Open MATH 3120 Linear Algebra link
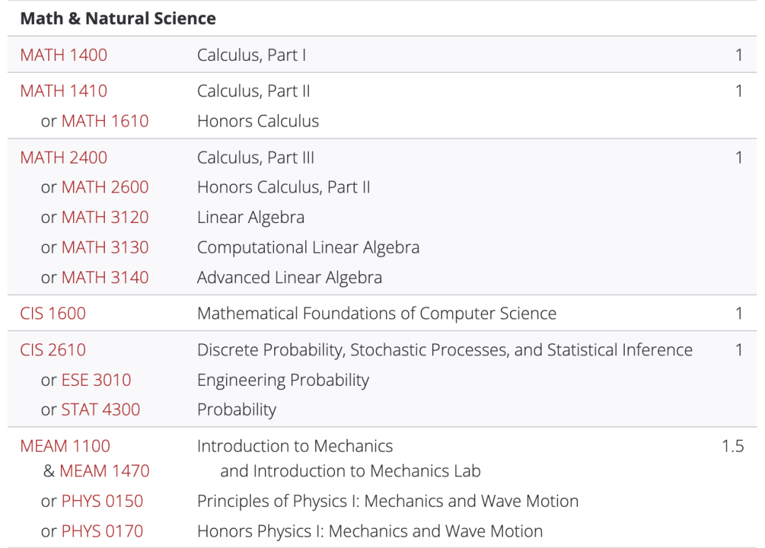 pyautogui.click(x=105, y=217)
